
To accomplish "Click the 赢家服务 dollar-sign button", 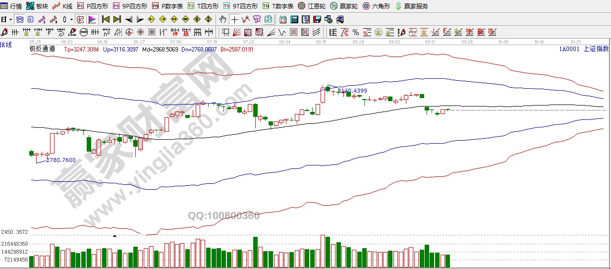I will tap(411, 6).
